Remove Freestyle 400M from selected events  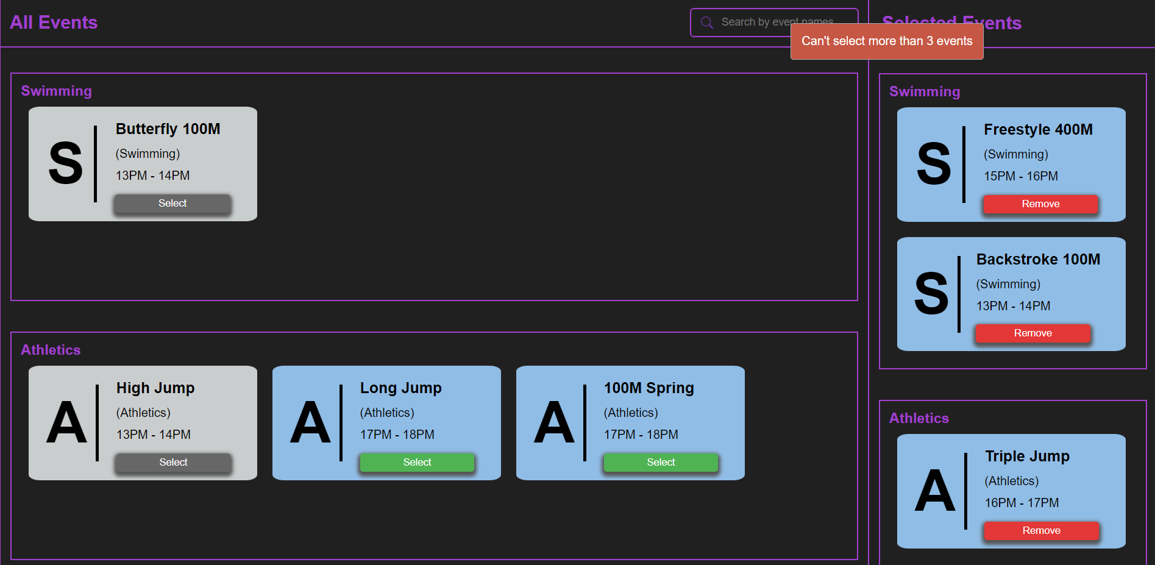pos(1040,204)
